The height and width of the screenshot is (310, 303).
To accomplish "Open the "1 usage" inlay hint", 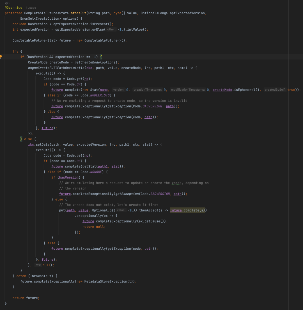I will tap(31, 8).
